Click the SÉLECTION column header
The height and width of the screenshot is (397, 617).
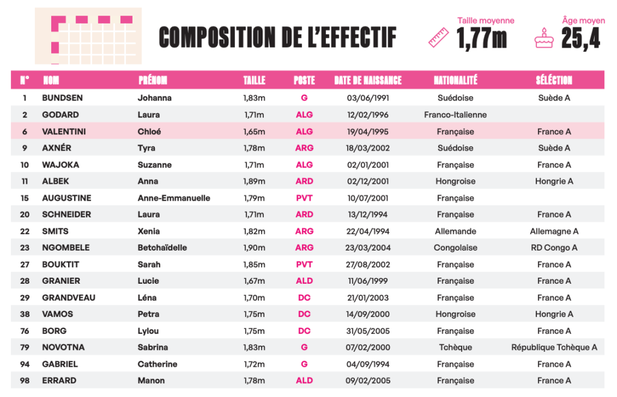(x=554, y=80)
